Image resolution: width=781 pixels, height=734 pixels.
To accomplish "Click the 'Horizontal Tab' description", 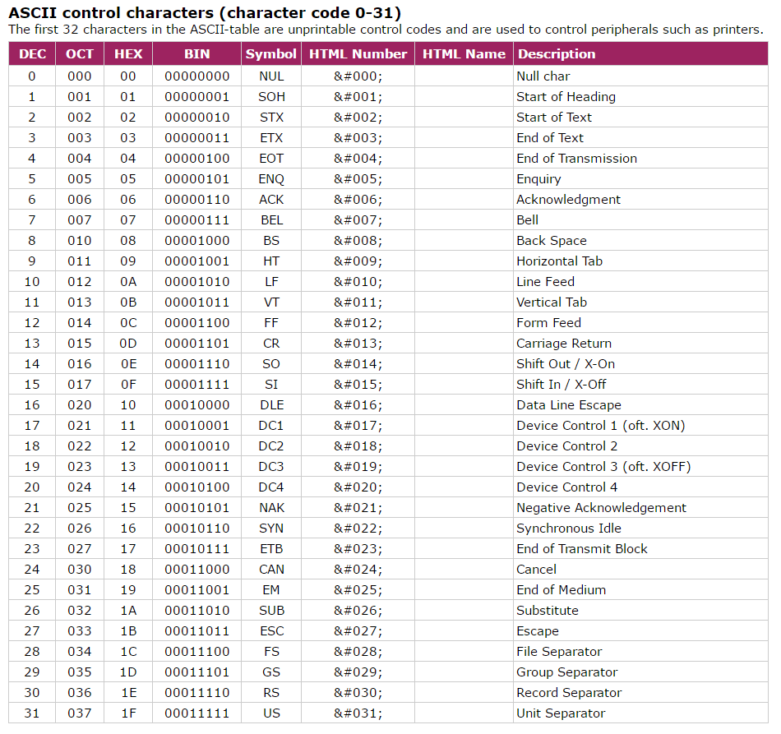I will [x=559, y=261].
